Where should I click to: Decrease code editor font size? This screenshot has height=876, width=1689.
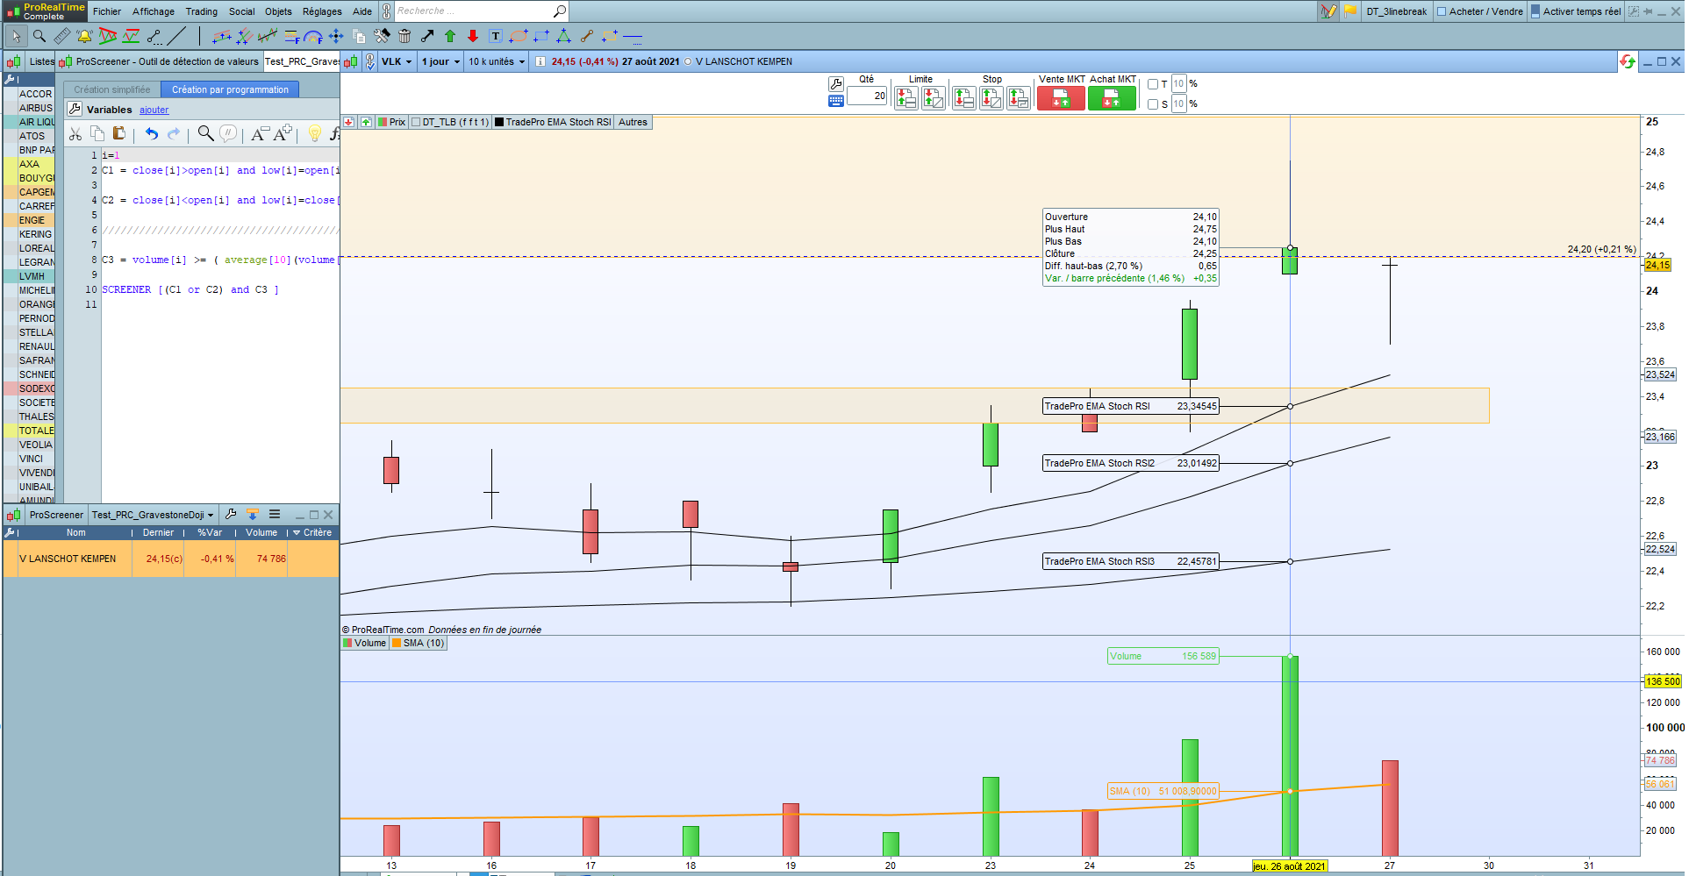pos(260,133)
